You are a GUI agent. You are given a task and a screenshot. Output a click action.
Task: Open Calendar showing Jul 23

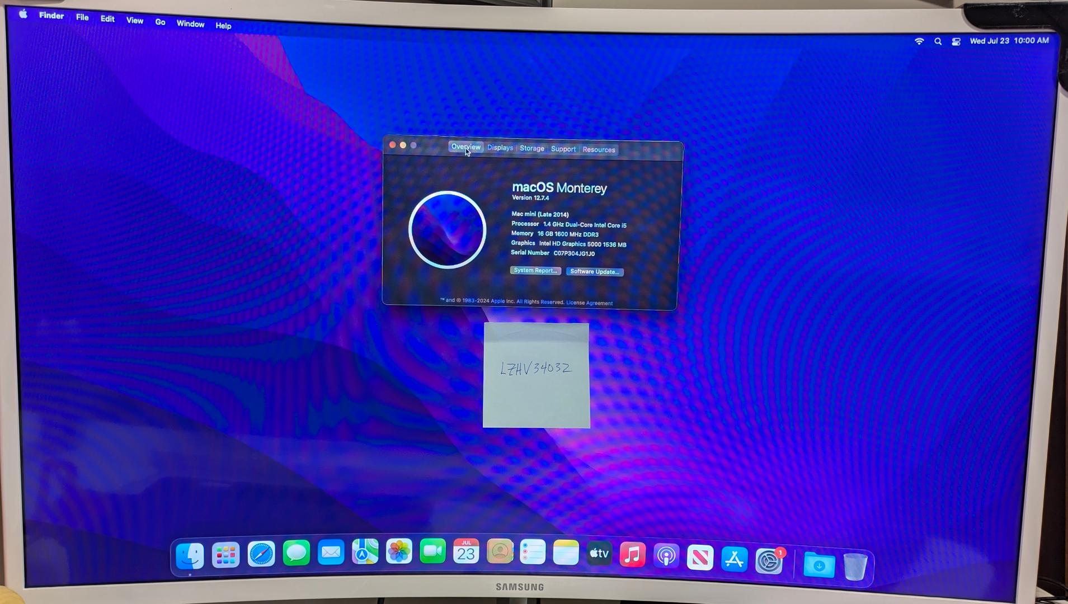(x=466, y=552)
